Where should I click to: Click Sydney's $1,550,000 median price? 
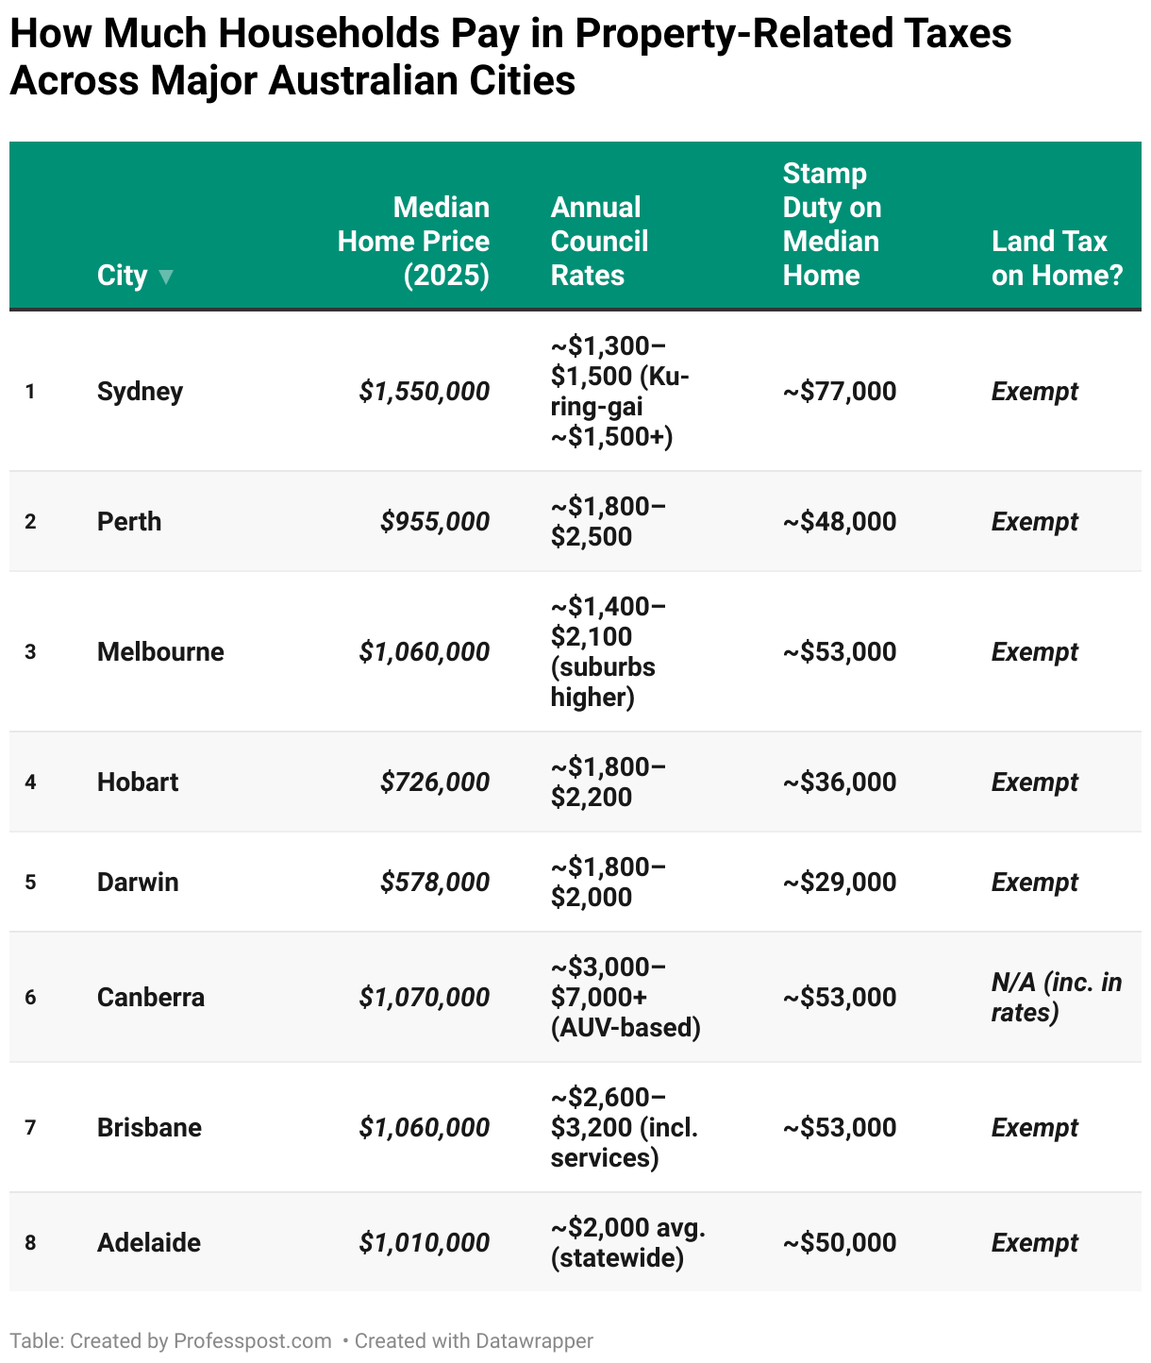pyautogui.click(x=425, y=392)
